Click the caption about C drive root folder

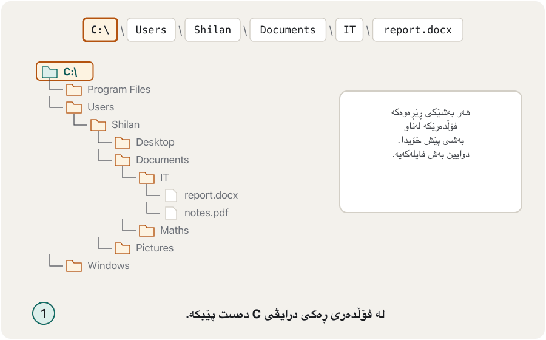click(x=285, y=314)
